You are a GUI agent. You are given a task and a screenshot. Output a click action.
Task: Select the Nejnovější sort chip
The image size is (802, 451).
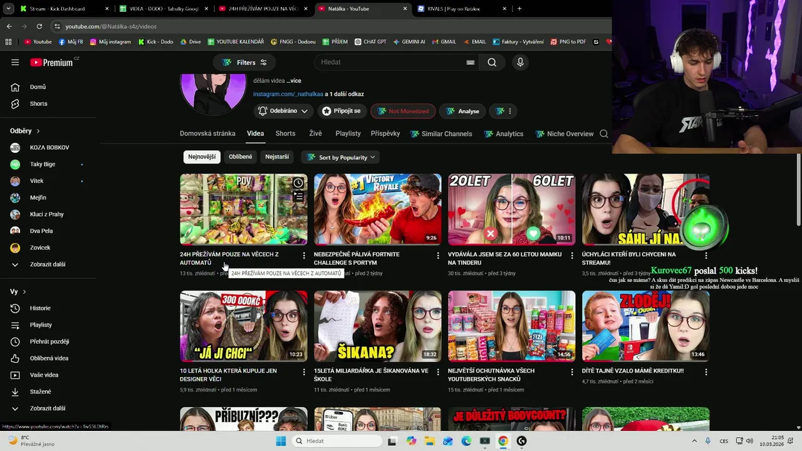point(202,157)
